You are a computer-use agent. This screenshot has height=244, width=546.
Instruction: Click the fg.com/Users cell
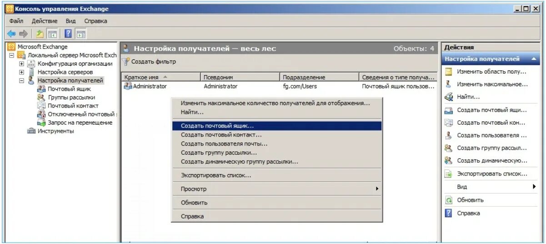click(x=300, y=86)
